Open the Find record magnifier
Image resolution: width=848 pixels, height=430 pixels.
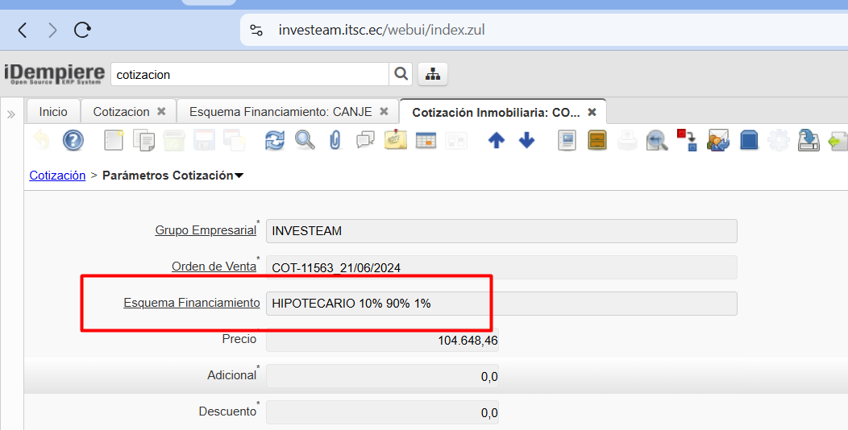pyautogui.click(x=305, y=141)
